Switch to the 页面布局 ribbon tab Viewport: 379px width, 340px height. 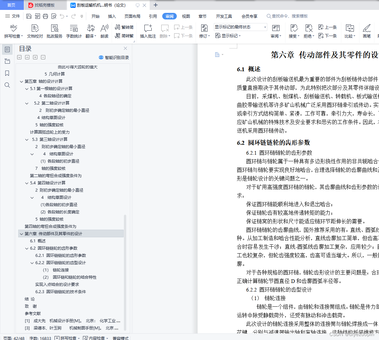pos(132,15)
